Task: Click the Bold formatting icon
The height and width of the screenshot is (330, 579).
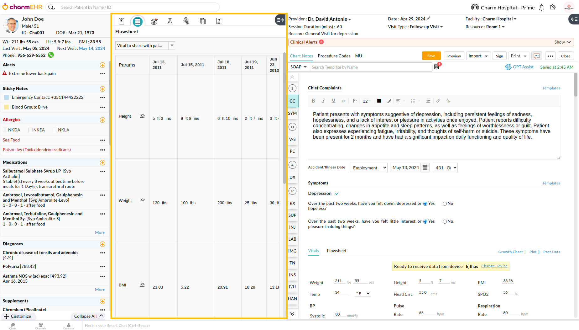Action: [313, 101]
